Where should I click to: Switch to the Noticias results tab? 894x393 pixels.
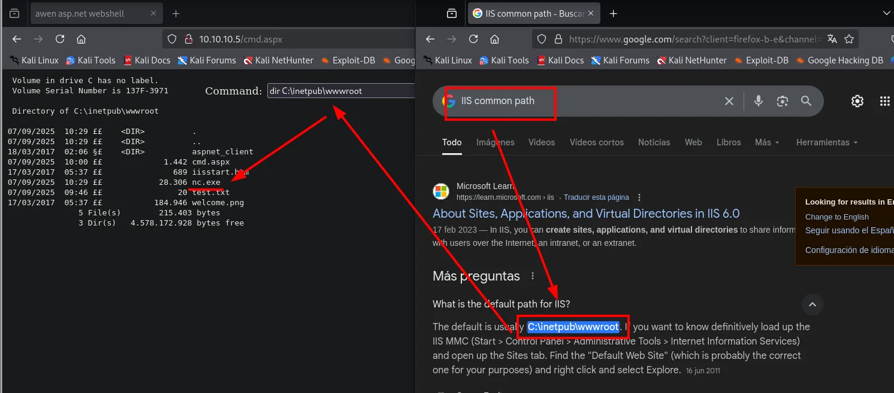click(x=654, y=142)
